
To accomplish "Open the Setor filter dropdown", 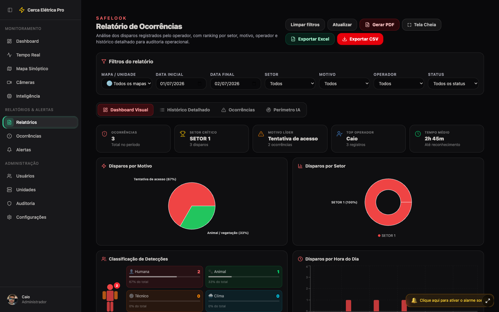I will pos(290,84).
